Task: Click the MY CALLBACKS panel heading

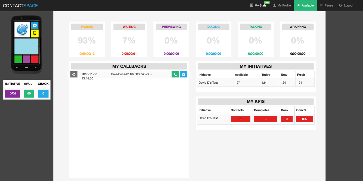Action: [129, 66]
